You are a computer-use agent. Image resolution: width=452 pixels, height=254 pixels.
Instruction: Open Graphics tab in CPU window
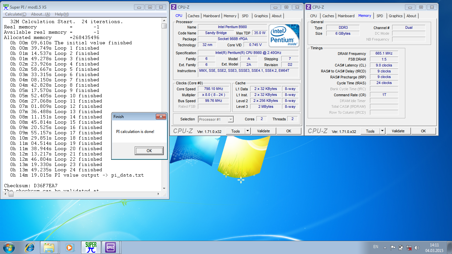(x=261, y=16)
